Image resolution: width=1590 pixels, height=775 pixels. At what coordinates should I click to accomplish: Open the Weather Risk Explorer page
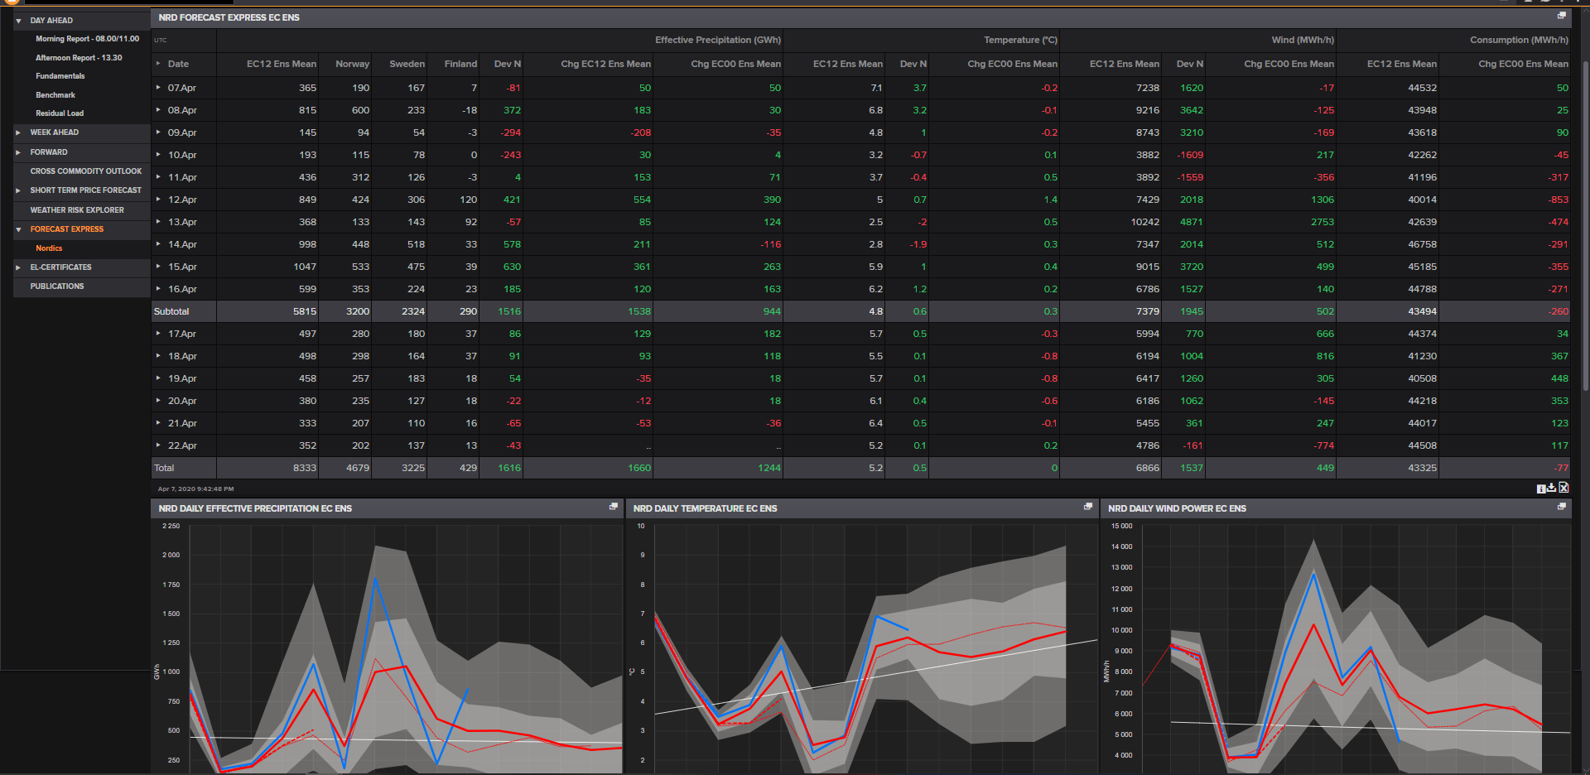(77, 210)
